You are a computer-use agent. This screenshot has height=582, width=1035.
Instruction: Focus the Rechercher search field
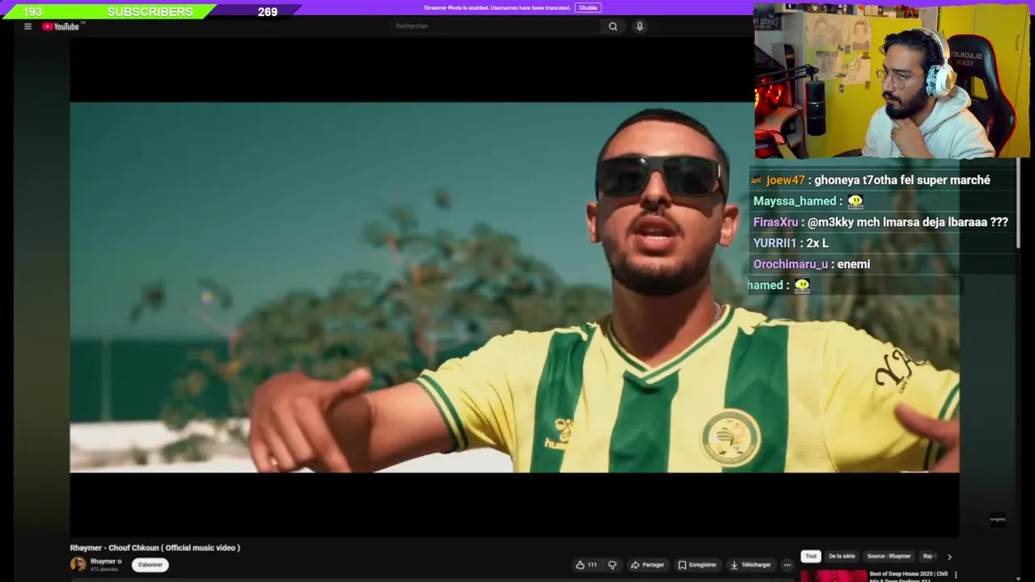(x=496, y=27)
